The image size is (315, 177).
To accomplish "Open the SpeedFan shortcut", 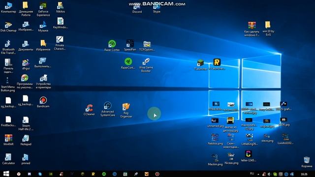I will tap(130, 45).
